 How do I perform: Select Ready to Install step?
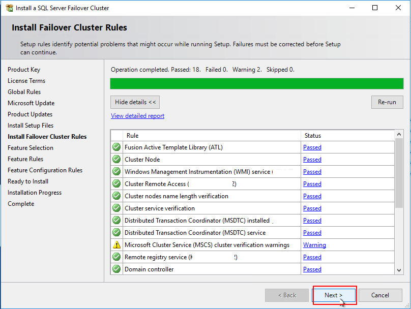point(28,181)
